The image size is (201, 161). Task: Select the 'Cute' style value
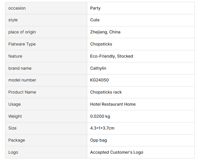pyautogui.click(x=95, y=20)
